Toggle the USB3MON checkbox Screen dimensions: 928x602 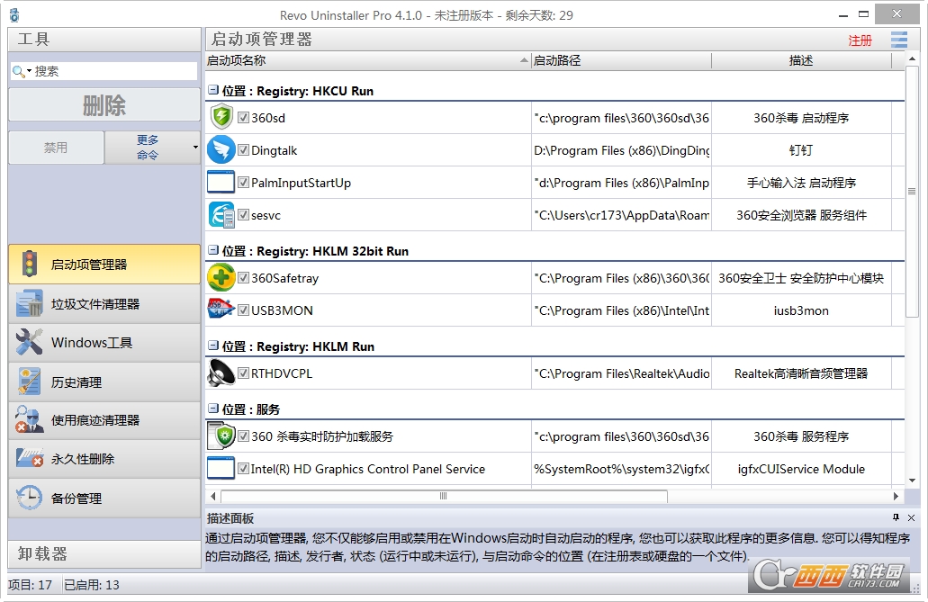click(x=243, y=310)
